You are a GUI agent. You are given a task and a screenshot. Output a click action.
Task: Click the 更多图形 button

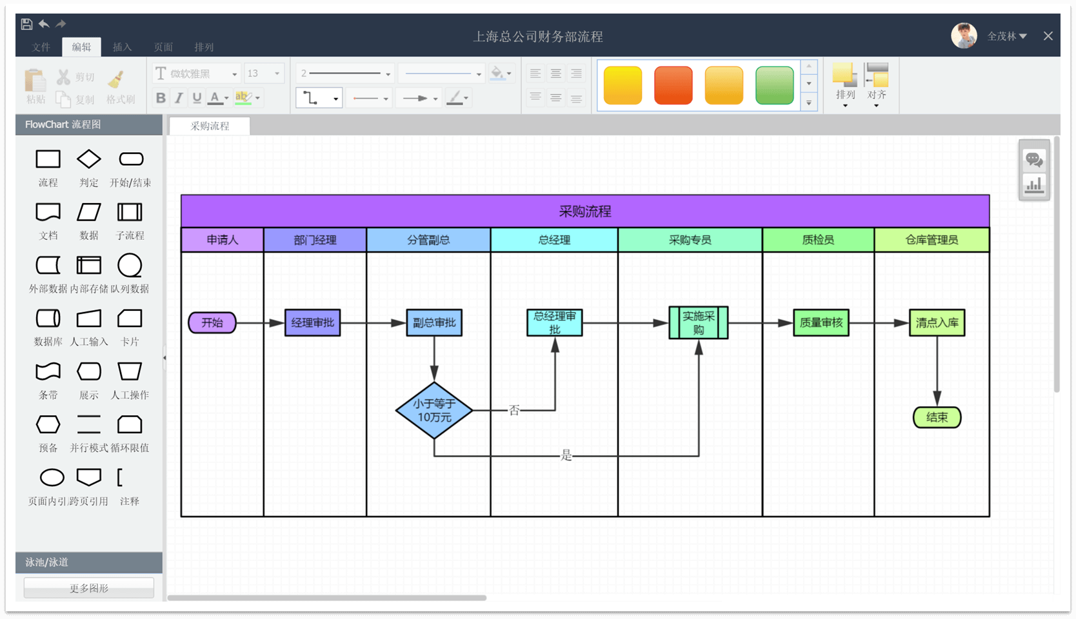88,587
